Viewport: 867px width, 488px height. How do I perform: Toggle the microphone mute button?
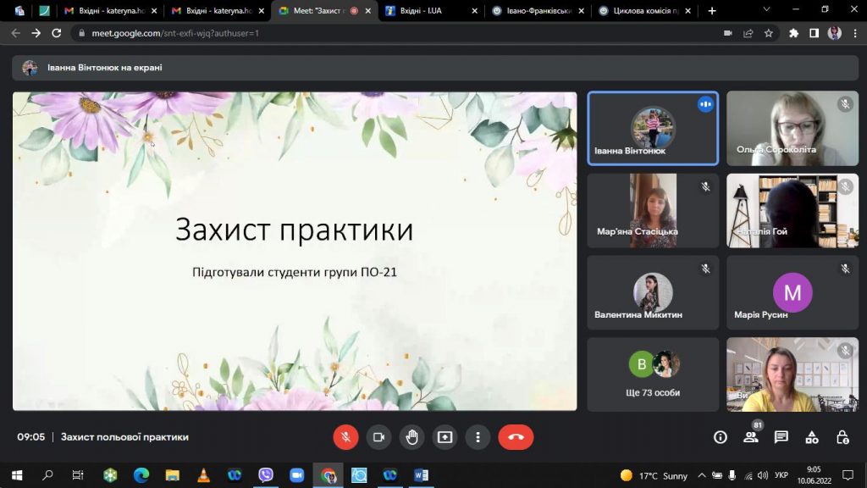pos(345,437)
